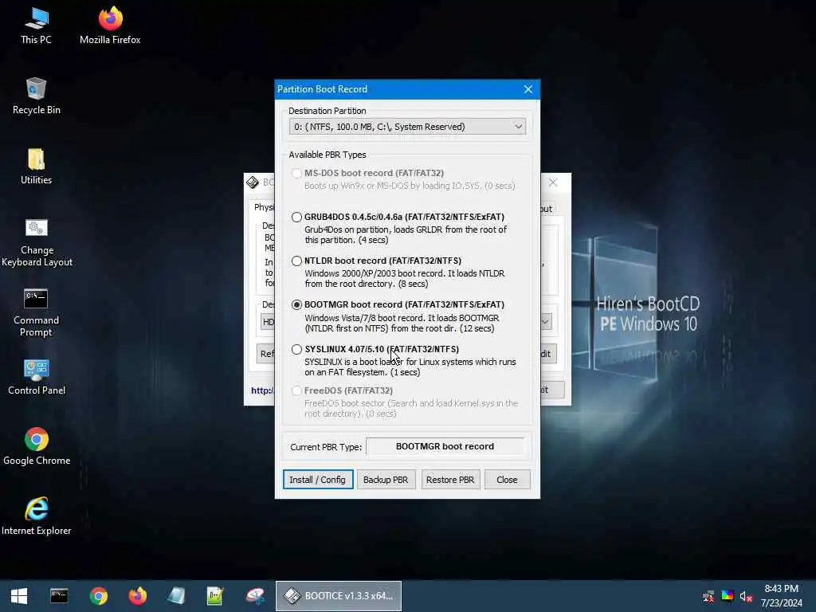The width and height of the screenshot is (816, 612).
Task: Open the Recycle Bin
Action: tap(36, 96)
